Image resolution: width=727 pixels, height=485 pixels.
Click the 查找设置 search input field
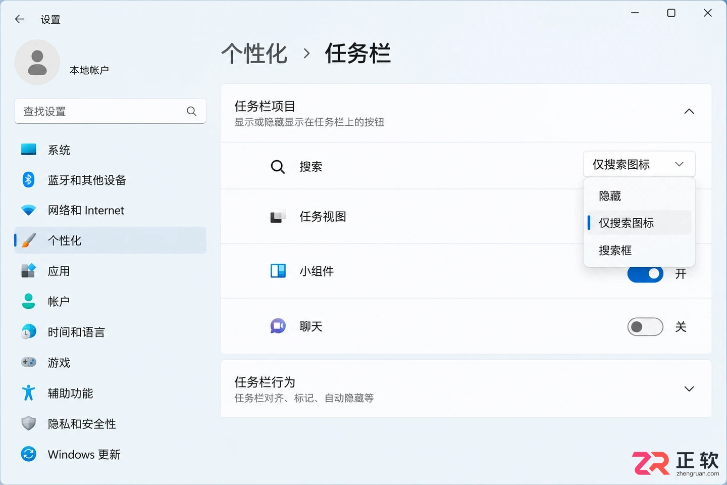click(x=110, y=111)
